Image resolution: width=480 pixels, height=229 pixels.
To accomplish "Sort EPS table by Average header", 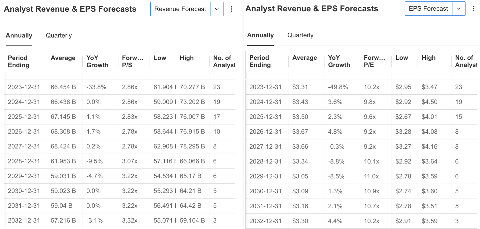I will [x=305, y=58].
